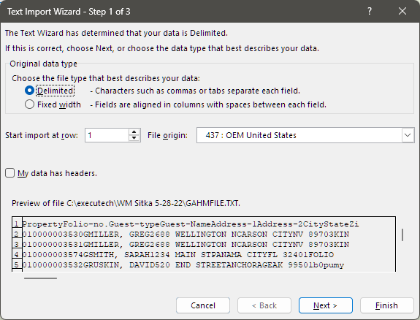This screenshot has height=320, width=420.
Task: Click the Start import at row field
Action: pyautogui.click(x=107, y=135)
